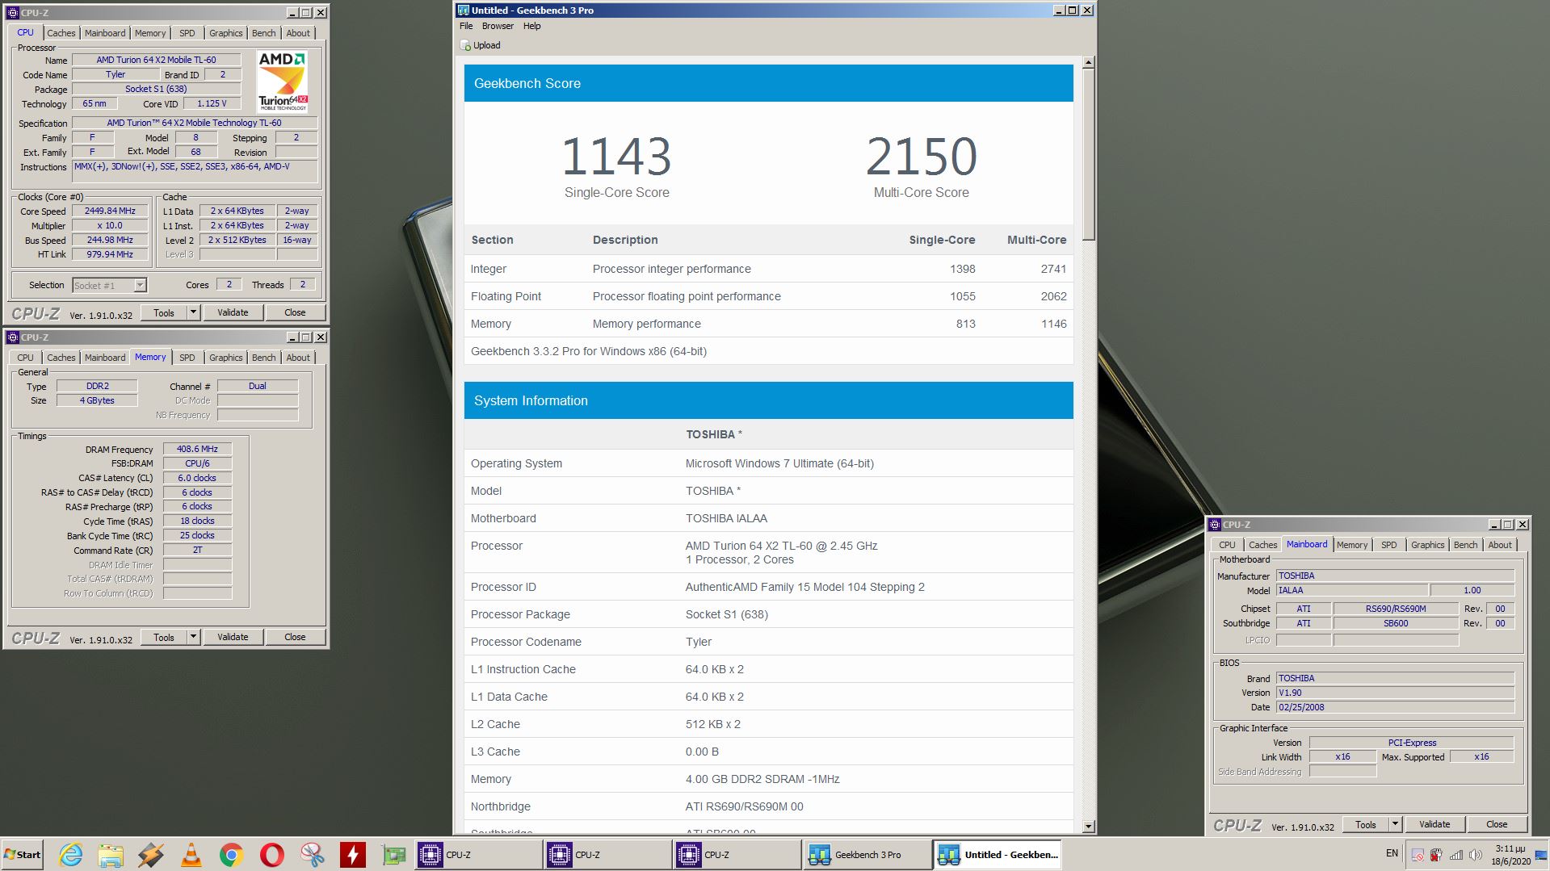This screenshot has width=1550, height=871.
Task: Open Opera browser from the taskbar
Action: [272, 854]
